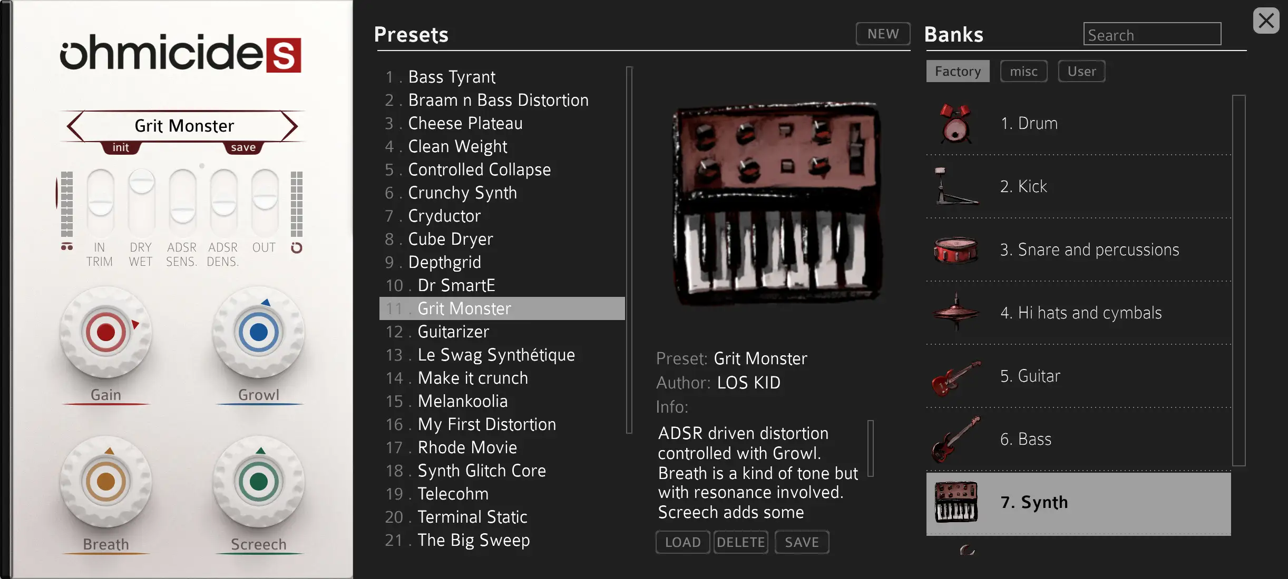Click the reset circle icon below the output meter
1288x579 pixels.
[297, 248]
